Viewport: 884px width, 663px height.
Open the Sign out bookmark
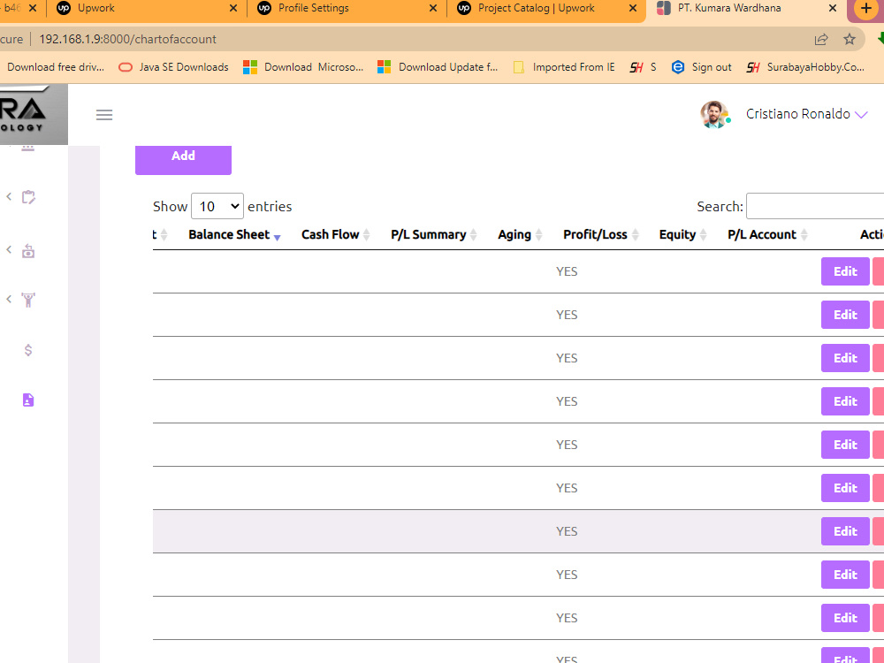coord(702,67)
